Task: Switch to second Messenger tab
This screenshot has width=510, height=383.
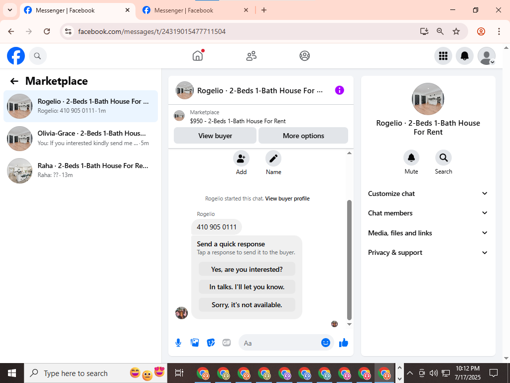Action: pos(195,10)
